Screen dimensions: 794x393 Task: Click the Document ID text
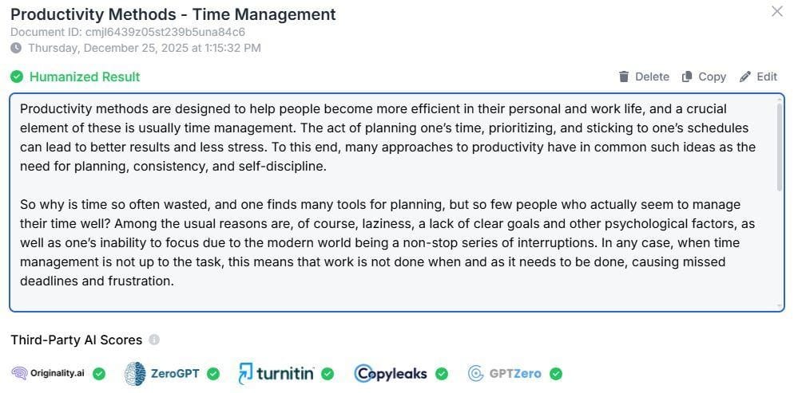tap(128, 33)
